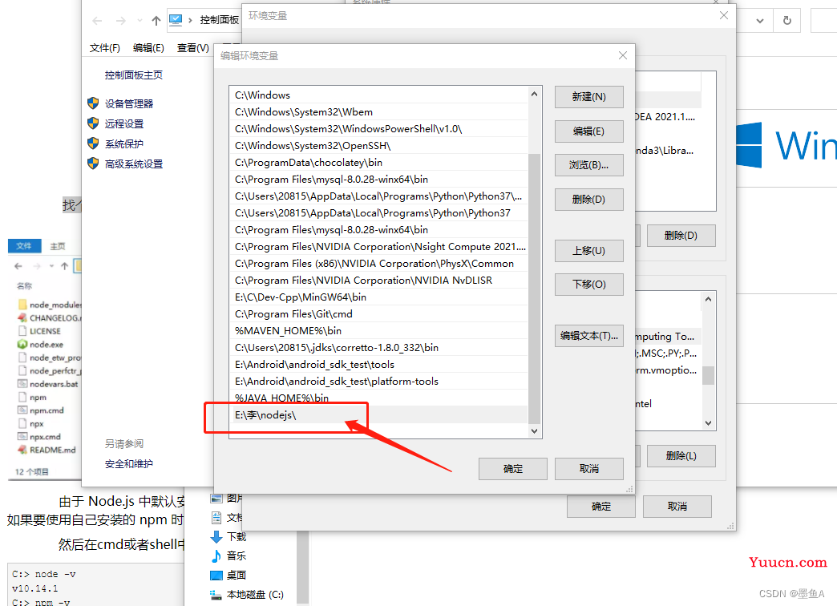Image resolution: width=837 pixels, height=606 pixels.
Task: Open 高级系统设置 link
Action: tap(134, 164)
